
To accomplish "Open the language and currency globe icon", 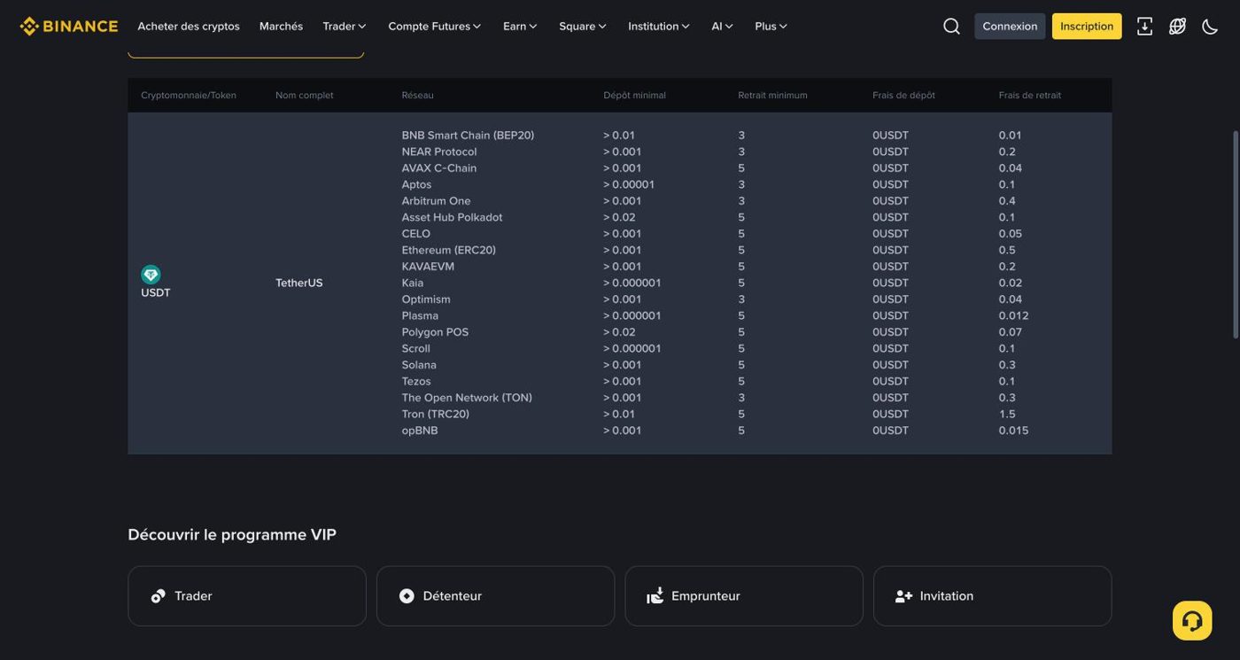I will click(x=1177, y=27).
